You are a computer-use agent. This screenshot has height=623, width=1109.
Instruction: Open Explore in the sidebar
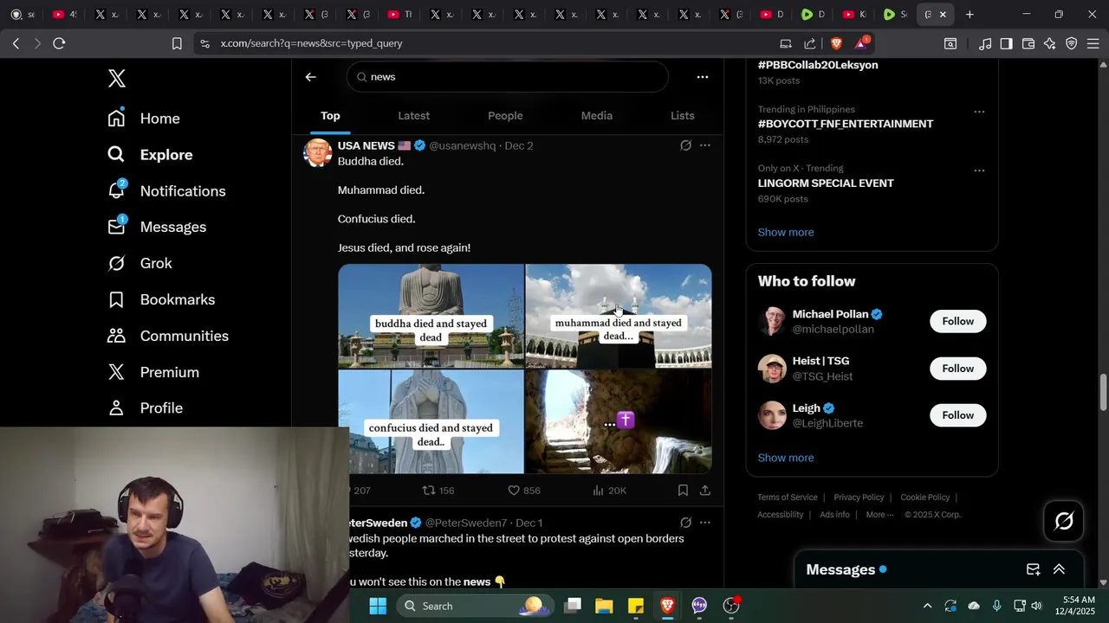click(150, 155)
